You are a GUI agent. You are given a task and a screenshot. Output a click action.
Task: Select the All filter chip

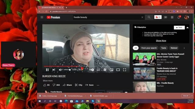(x=136, y=48)
